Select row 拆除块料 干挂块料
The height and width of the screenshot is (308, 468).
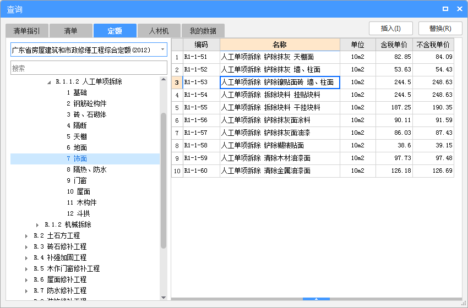coord(280,108)
